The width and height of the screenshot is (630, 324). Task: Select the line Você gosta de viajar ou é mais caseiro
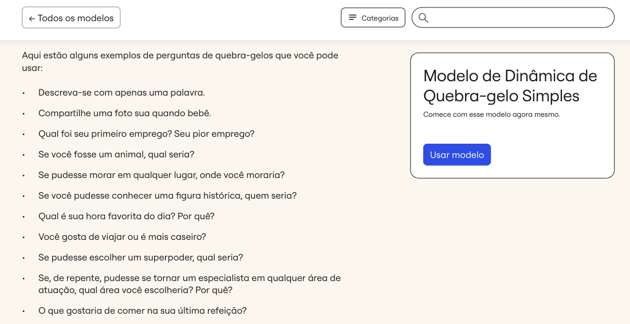coord(122,237)
